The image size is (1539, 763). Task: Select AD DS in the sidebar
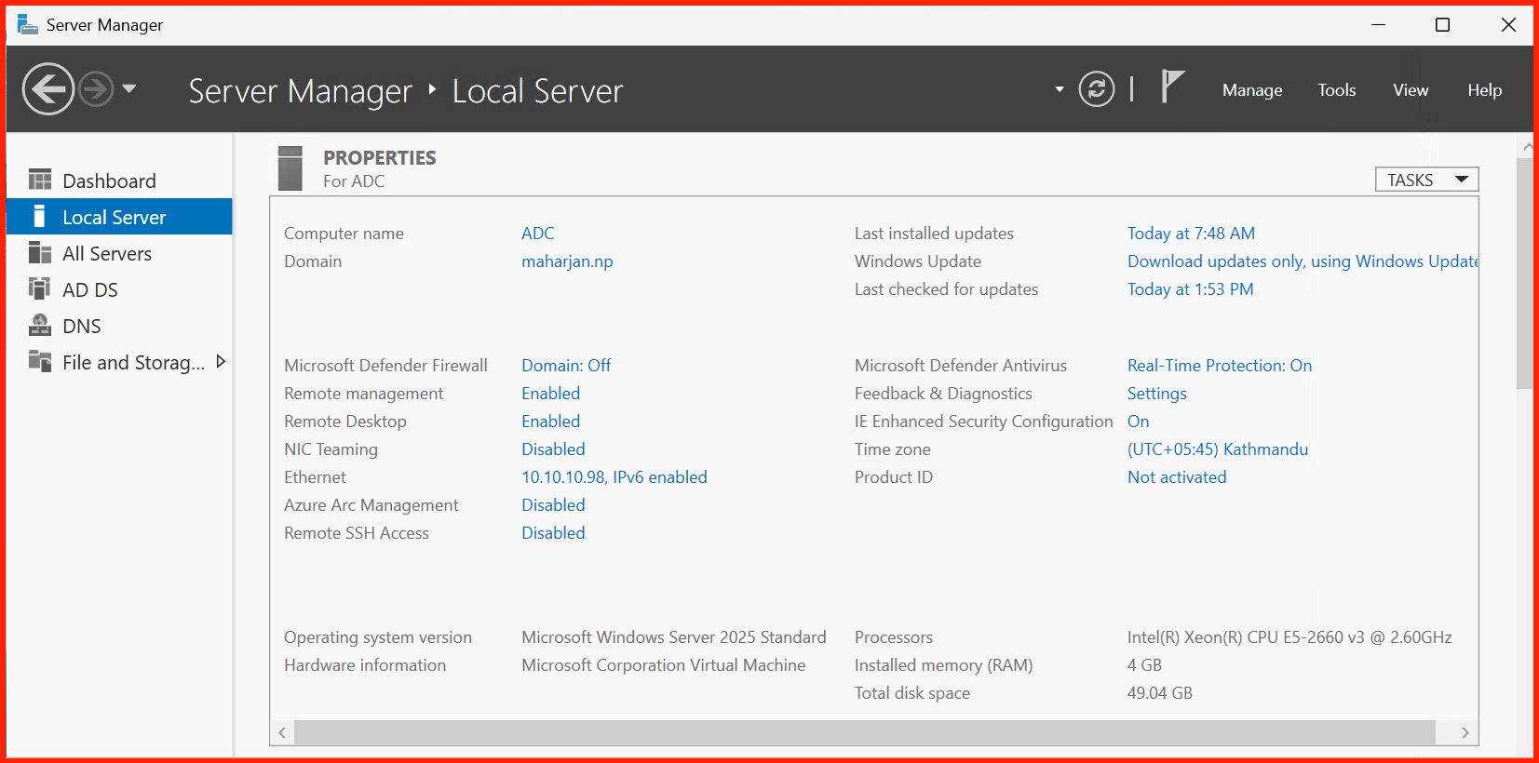click(x=119, y=289)
